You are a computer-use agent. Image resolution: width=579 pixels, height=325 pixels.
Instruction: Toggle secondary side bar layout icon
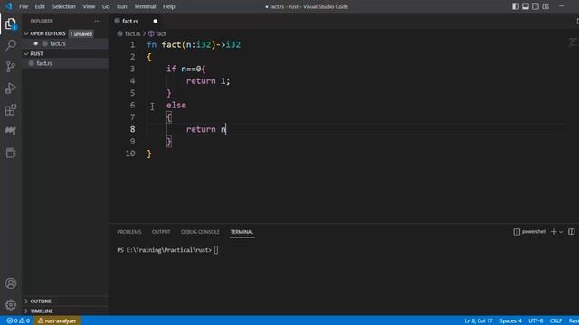[536, 6]
